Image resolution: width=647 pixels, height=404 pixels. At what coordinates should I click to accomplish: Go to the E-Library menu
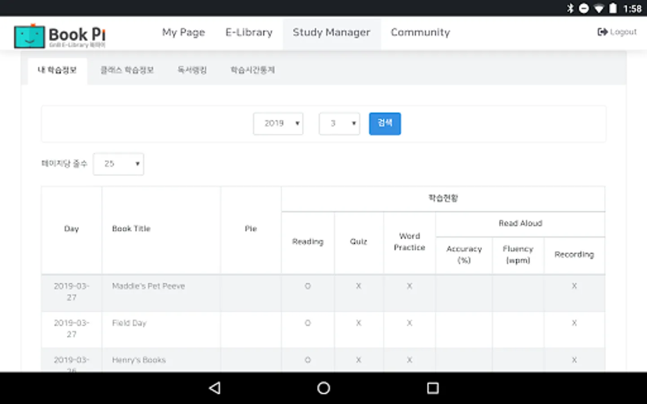249,32
